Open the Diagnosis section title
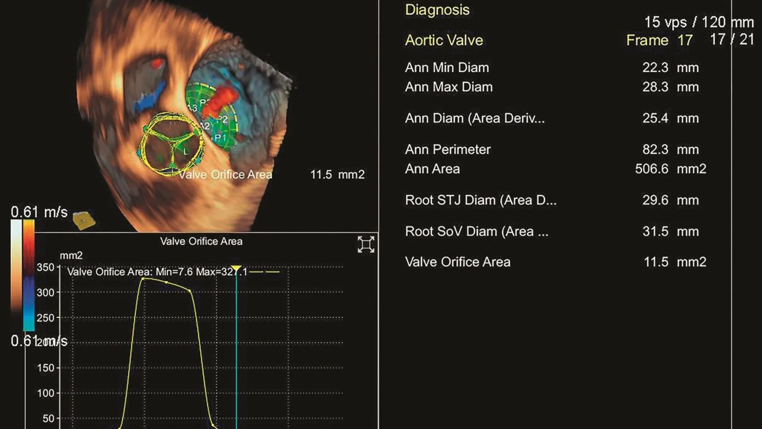Screen dimensions: 762x429 (437, 10)
